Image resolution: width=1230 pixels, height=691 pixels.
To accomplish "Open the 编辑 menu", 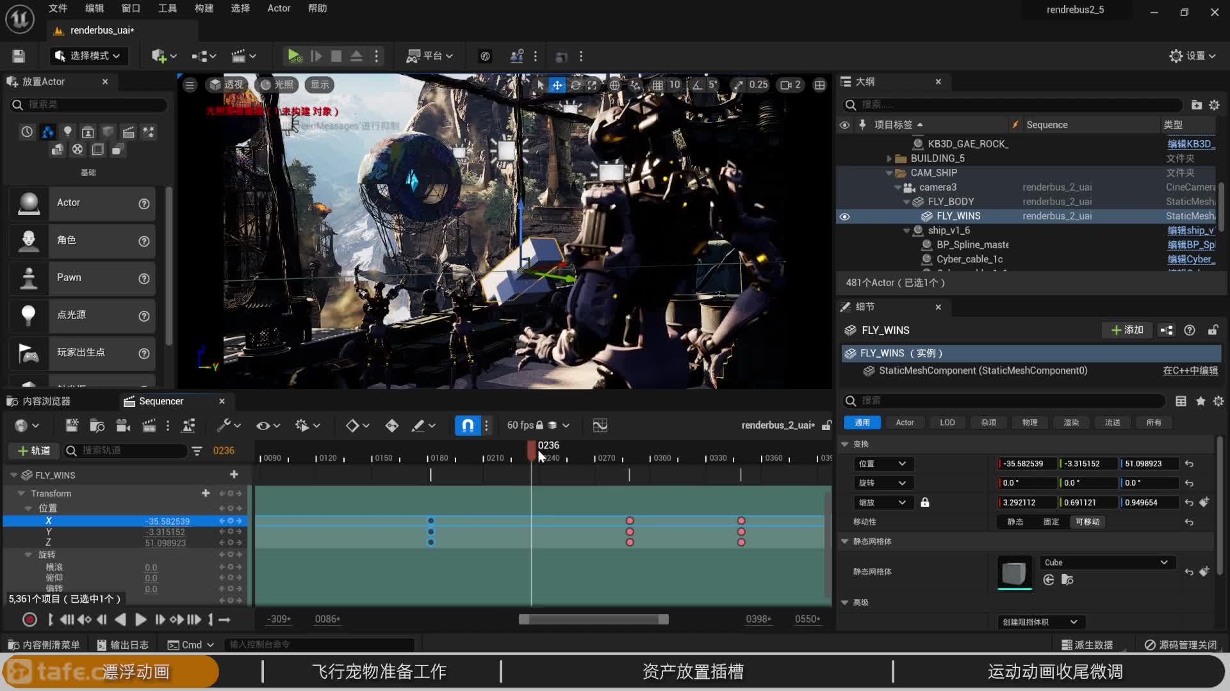I will tap(94, 8).
